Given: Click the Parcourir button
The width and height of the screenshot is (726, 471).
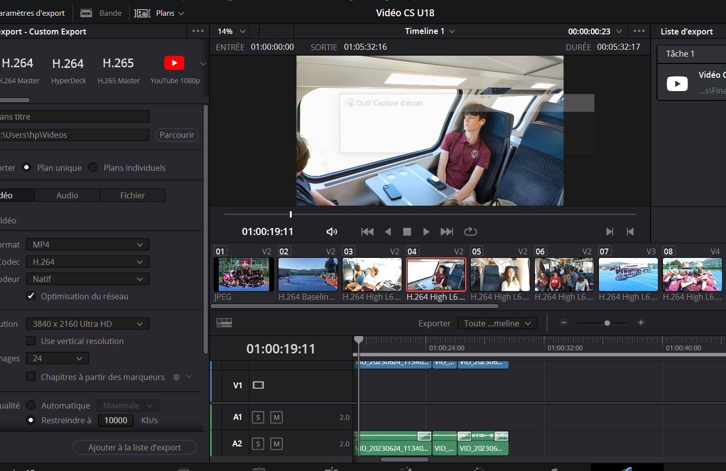Looking at the screenshot, I should pos(176,134).
